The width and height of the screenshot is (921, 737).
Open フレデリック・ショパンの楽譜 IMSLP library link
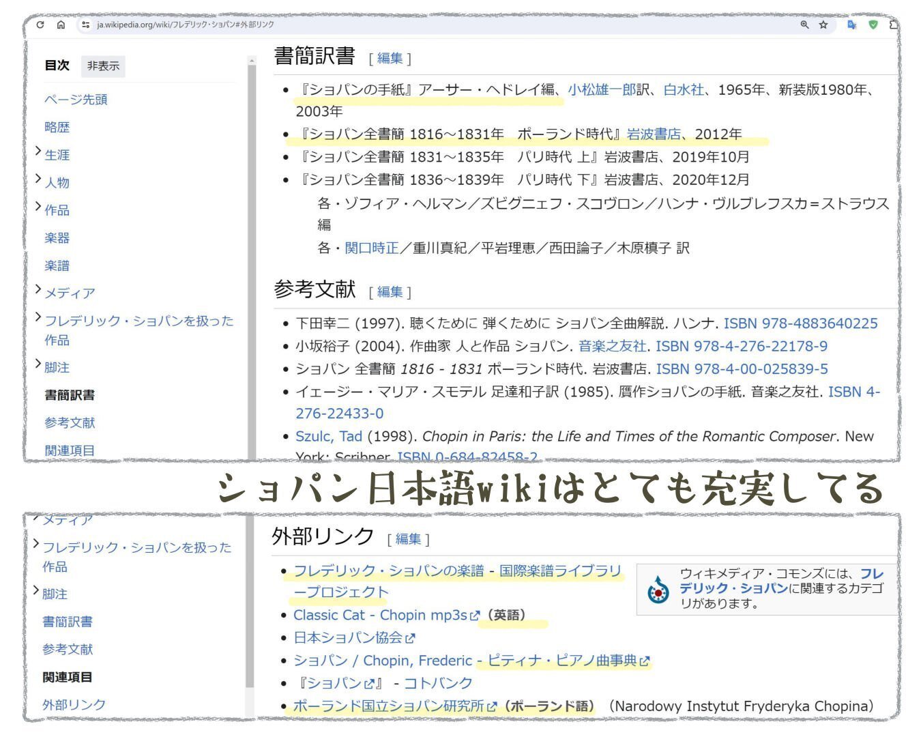tap(458, 581)
